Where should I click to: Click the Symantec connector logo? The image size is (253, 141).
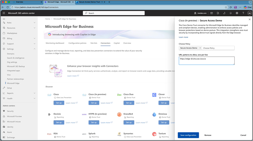coord(119,134)
